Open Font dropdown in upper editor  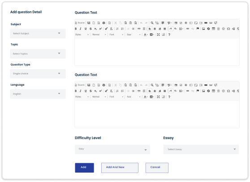click(116, 35)
